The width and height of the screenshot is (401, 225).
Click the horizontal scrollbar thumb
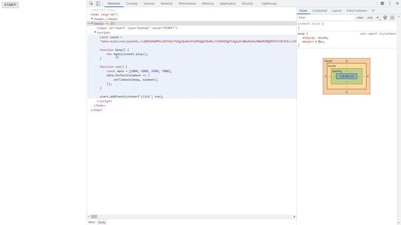[x=94, y=217]
